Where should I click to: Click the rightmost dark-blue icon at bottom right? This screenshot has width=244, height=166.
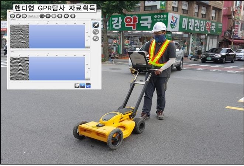(x=88, y=86)
